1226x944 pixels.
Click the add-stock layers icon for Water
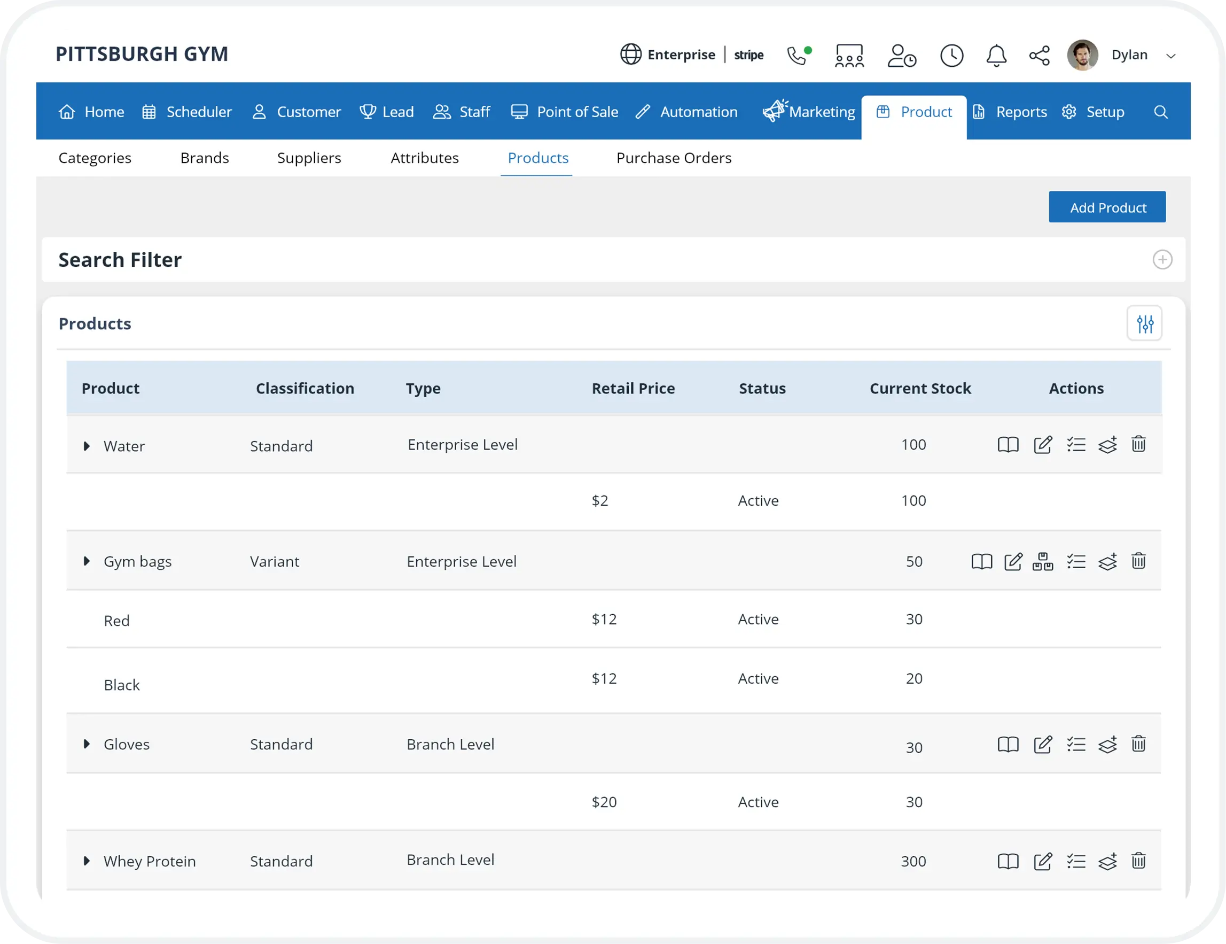[x=1108, y=444]
